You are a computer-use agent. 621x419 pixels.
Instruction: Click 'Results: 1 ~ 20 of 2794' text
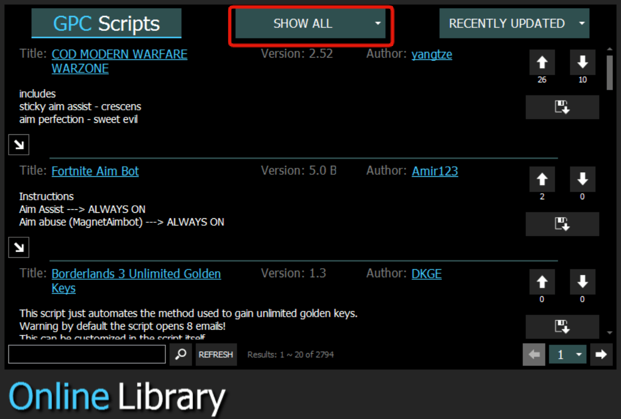[x=290, y=355]
